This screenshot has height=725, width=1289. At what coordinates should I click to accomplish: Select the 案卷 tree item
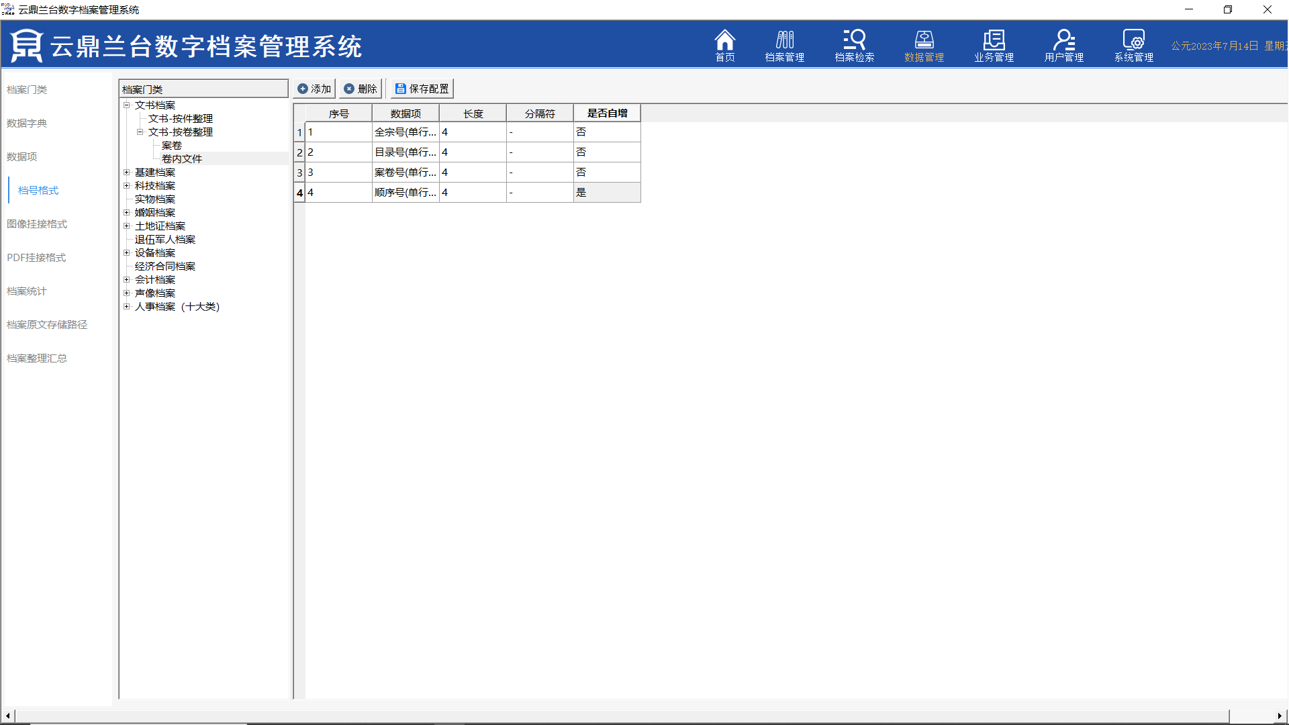coord(171,146)
